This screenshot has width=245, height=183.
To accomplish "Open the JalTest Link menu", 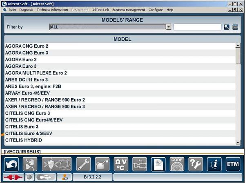I will (x=100, y=10).
